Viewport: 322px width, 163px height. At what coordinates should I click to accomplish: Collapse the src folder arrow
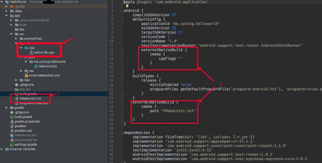point(12,34)
